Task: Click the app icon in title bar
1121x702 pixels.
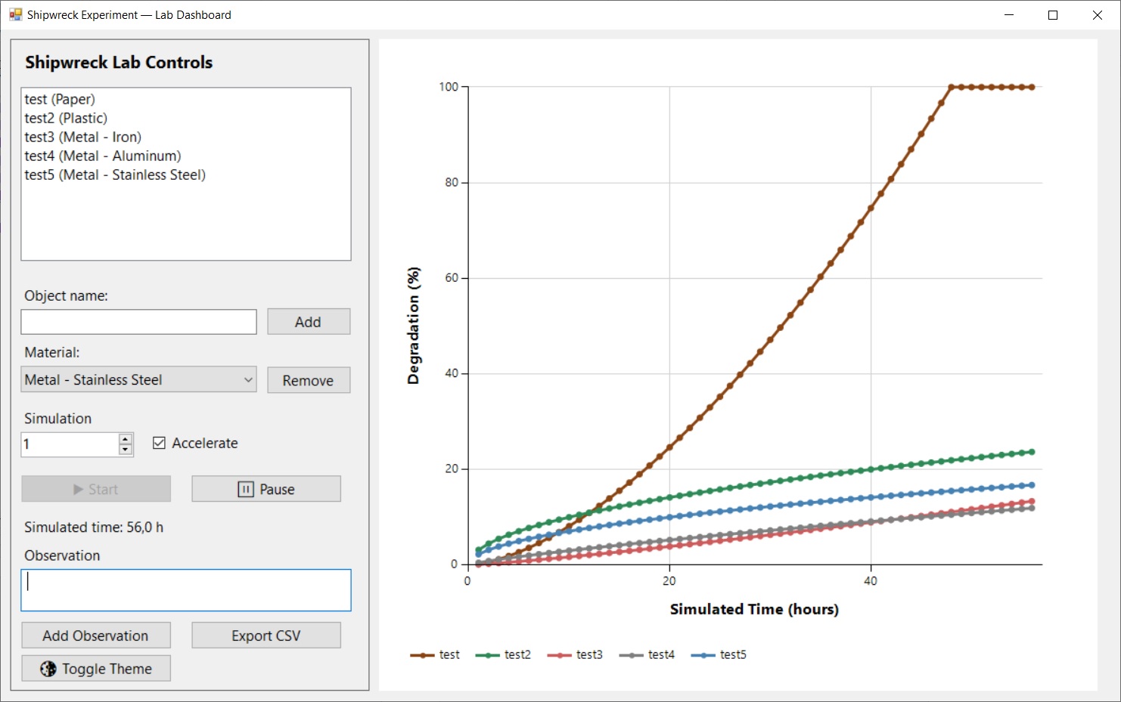Action: (x=15, y=14)
